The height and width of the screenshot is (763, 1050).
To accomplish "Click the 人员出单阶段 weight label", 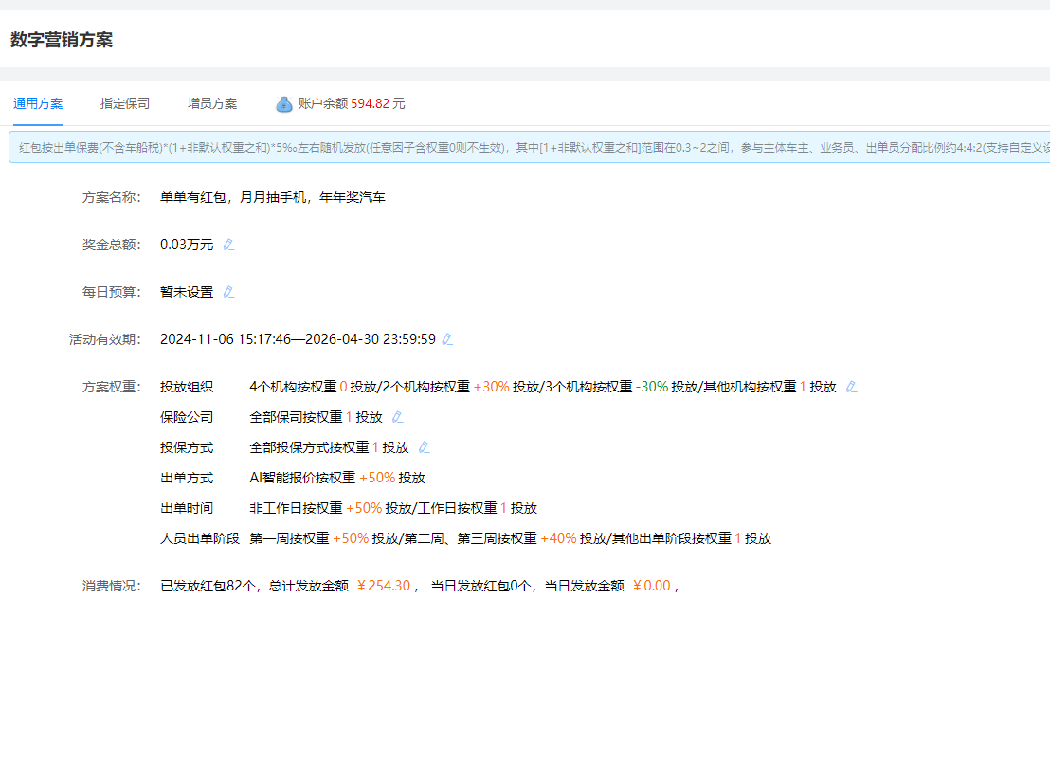I will point(200,538).
